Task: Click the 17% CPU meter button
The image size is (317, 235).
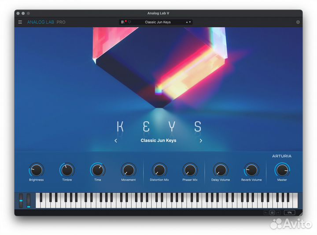Action: coord(289,213)
